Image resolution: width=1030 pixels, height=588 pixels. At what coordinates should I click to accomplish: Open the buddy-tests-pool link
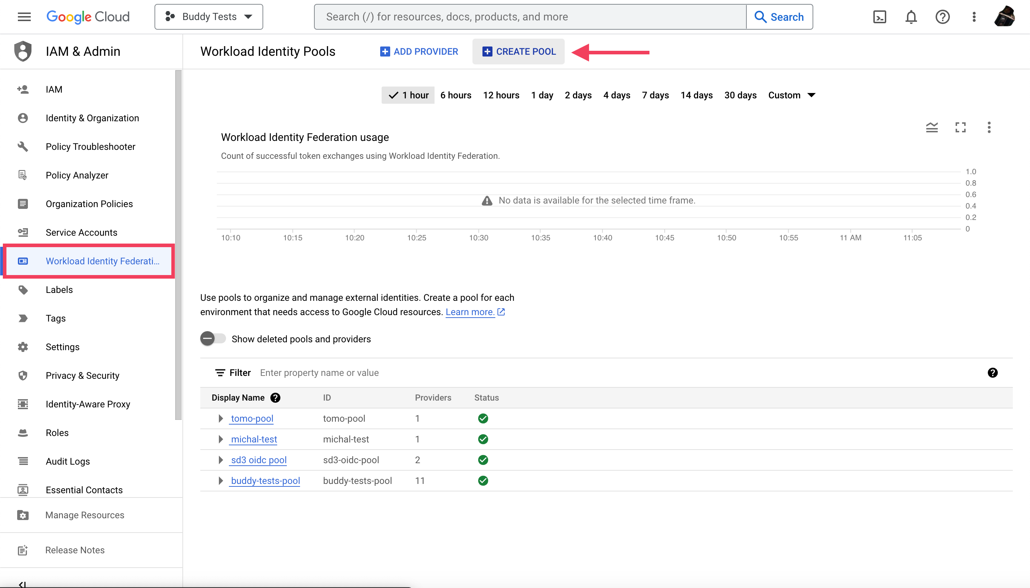pyautogui.click(x=265, y=481)
